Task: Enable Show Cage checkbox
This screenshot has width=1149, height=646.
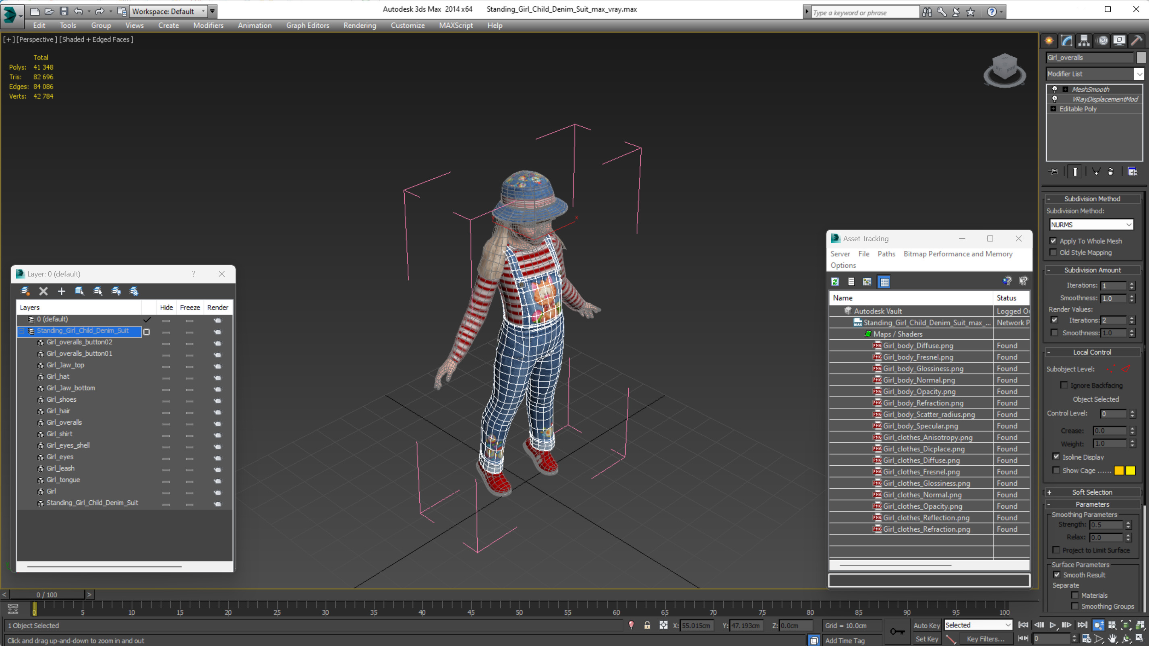Action: click(1056, 471)
